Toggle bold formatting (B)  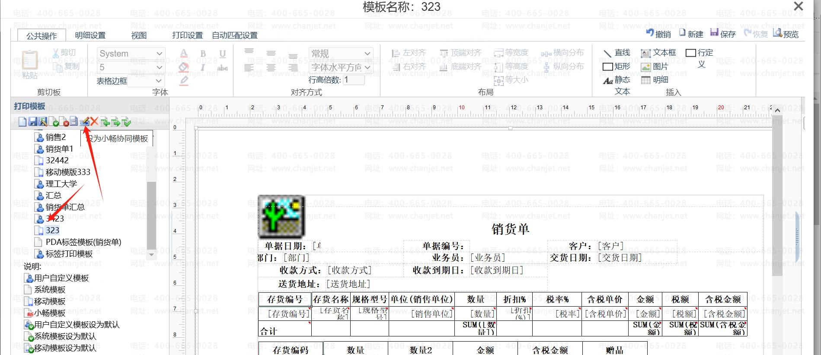coord(203,54)
